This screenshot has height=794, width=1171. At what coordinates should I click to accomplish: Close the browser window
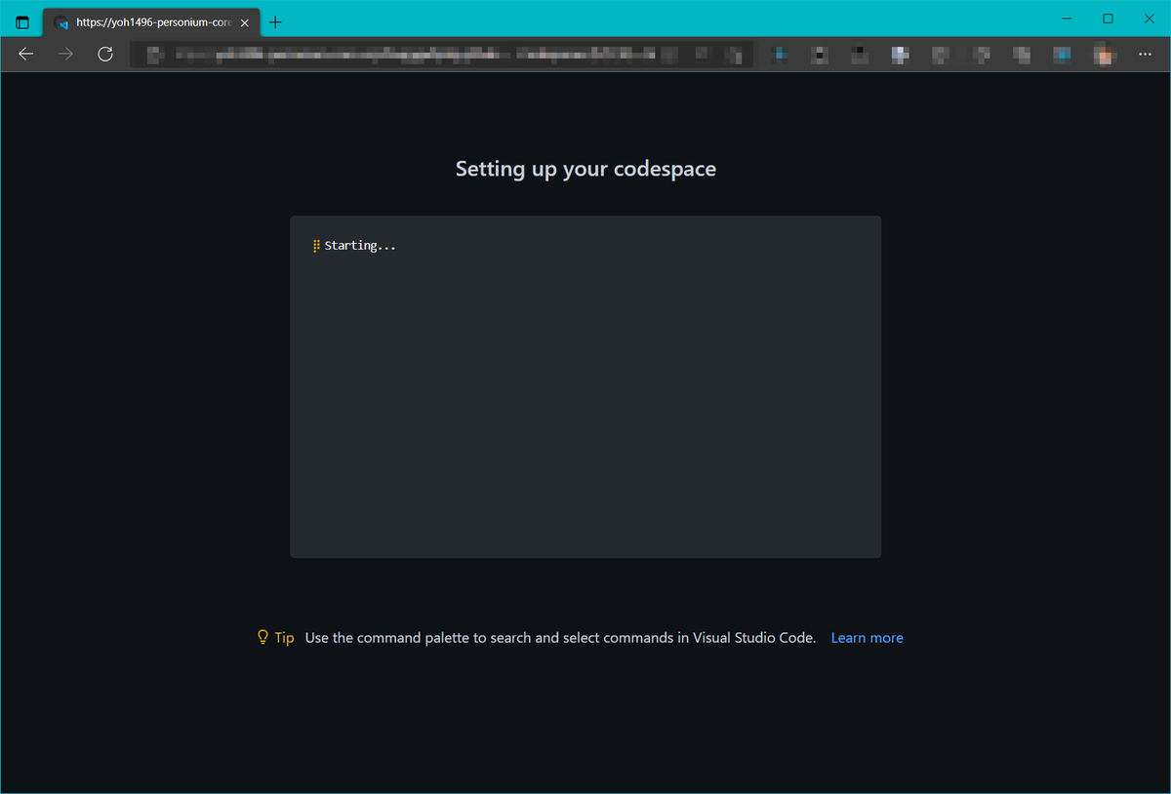(1149, 19)
